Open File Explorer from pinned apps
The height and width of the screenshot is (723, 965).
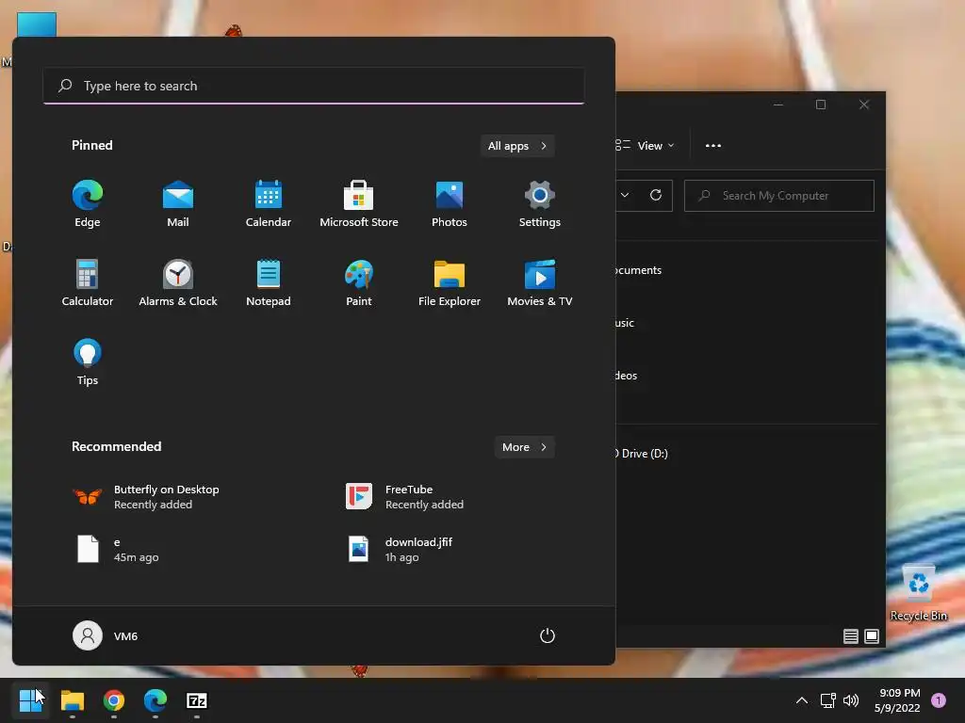point(450,282)
